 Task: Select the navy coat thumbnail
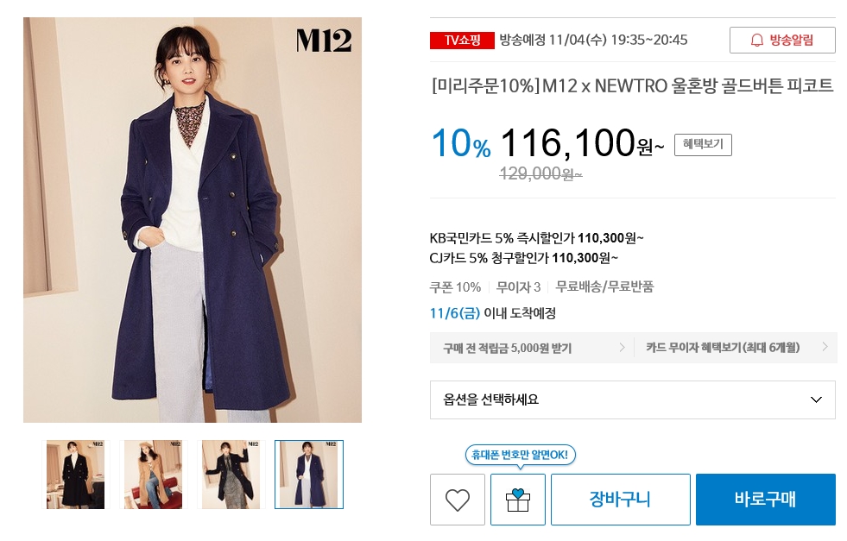click(309, 475)
